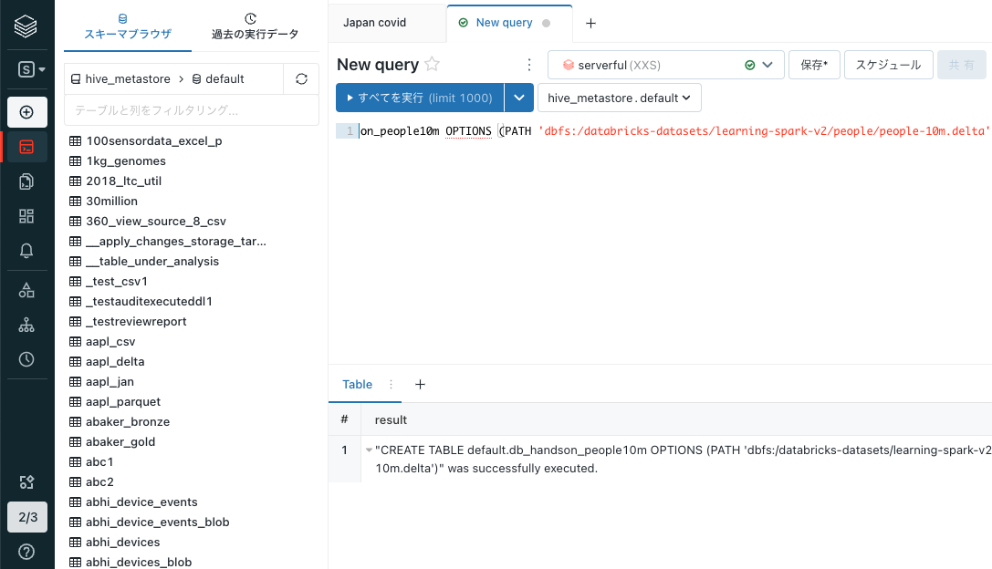
Task: Open help via the question mark icon
Action: click(x=25, y=552)
